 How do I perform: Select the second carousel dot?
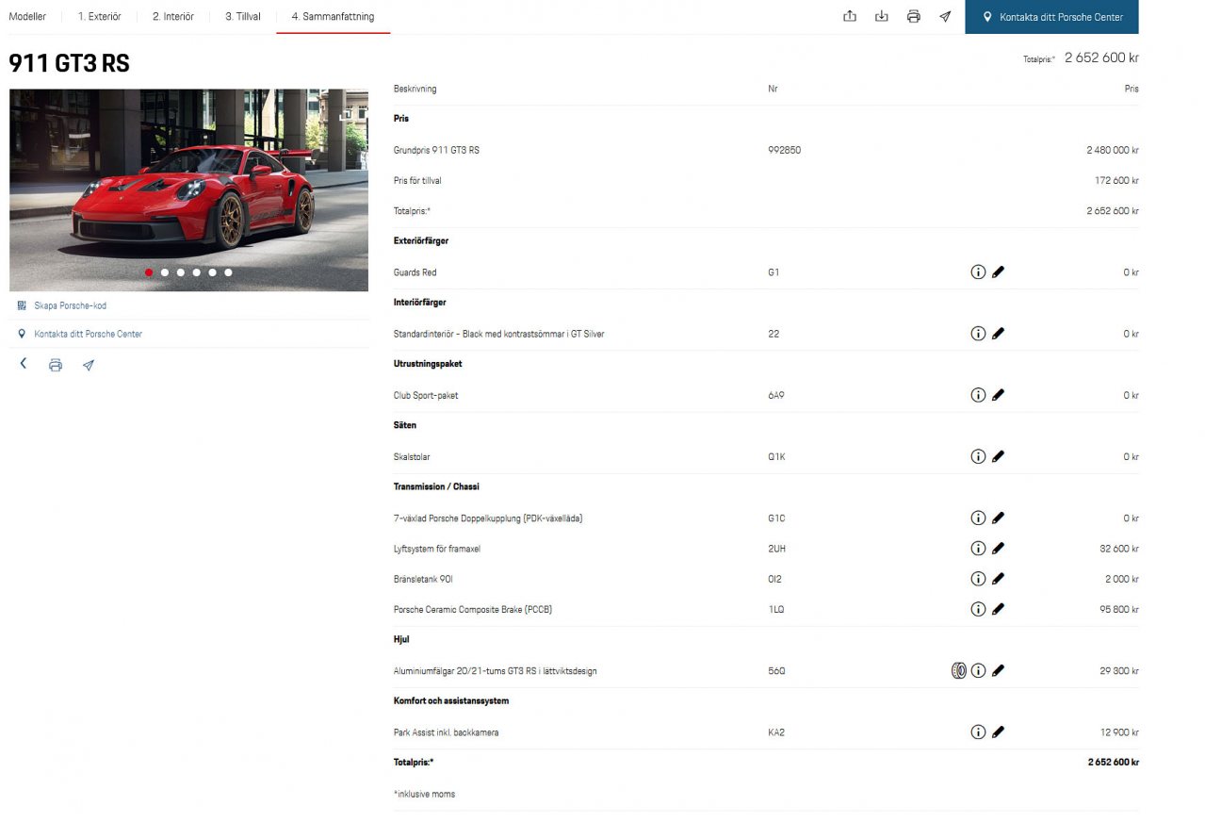tap(165, 272)
